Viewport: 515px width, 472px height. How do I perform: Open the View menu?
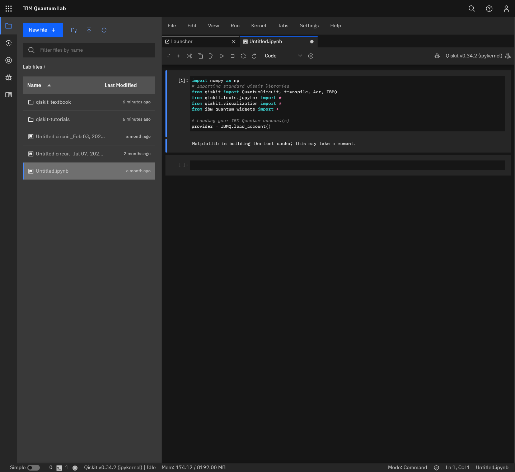pyautogui.click(x=214, y=26)
